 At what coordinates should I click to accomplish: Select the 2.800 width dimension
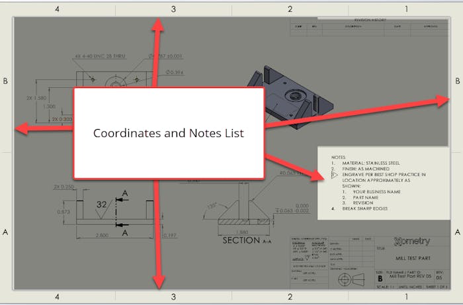tap(103, 235)
